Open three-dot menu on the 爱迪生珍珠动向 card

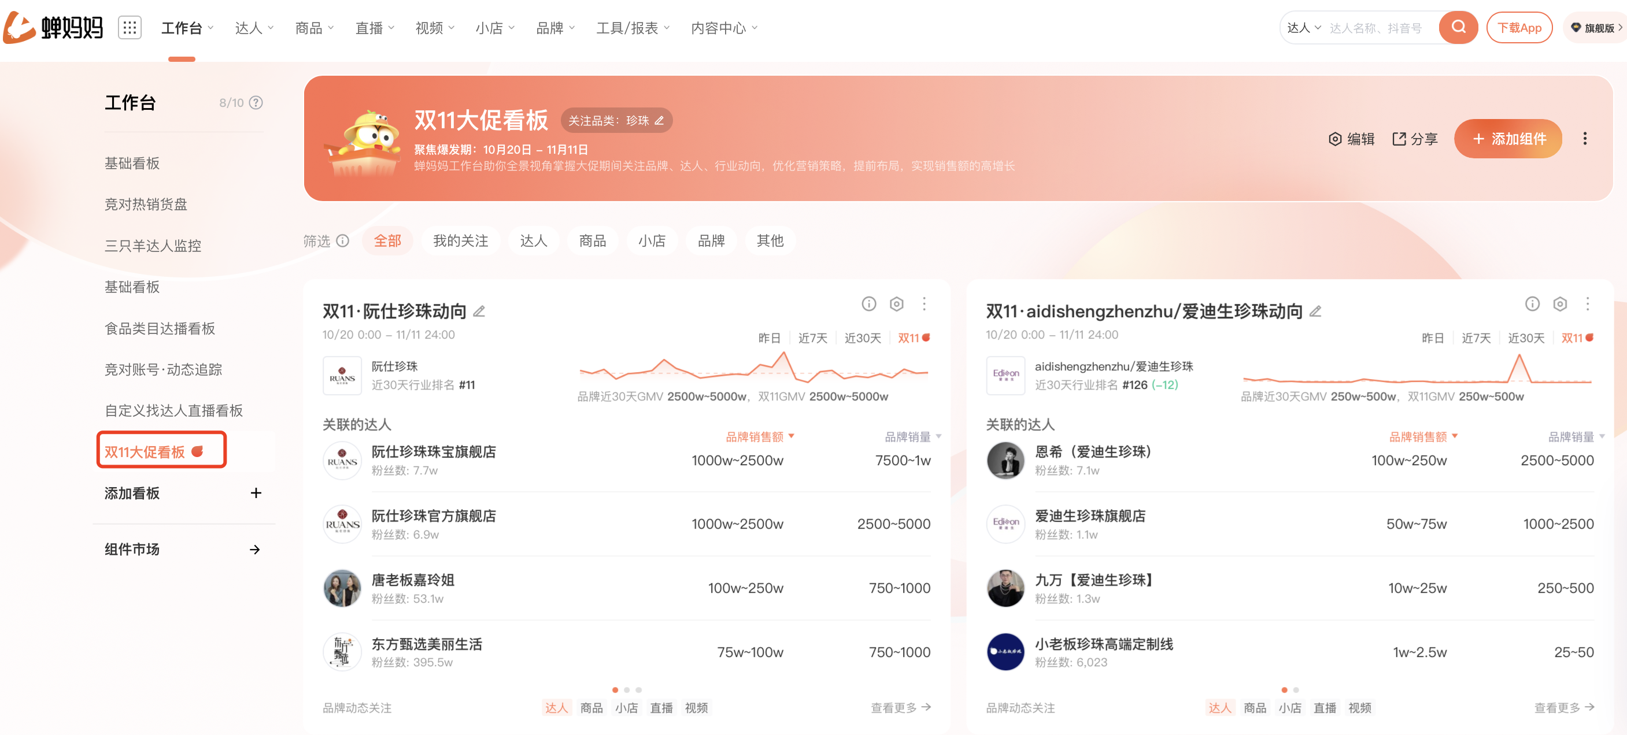click(1587, 304)
